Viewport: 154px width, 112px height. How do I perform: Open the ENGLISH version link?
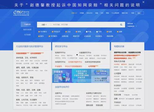[89, 13]
